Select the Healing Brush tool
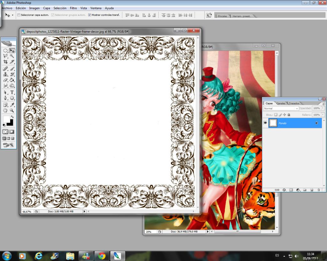327x261 pixels. (5, 69)
